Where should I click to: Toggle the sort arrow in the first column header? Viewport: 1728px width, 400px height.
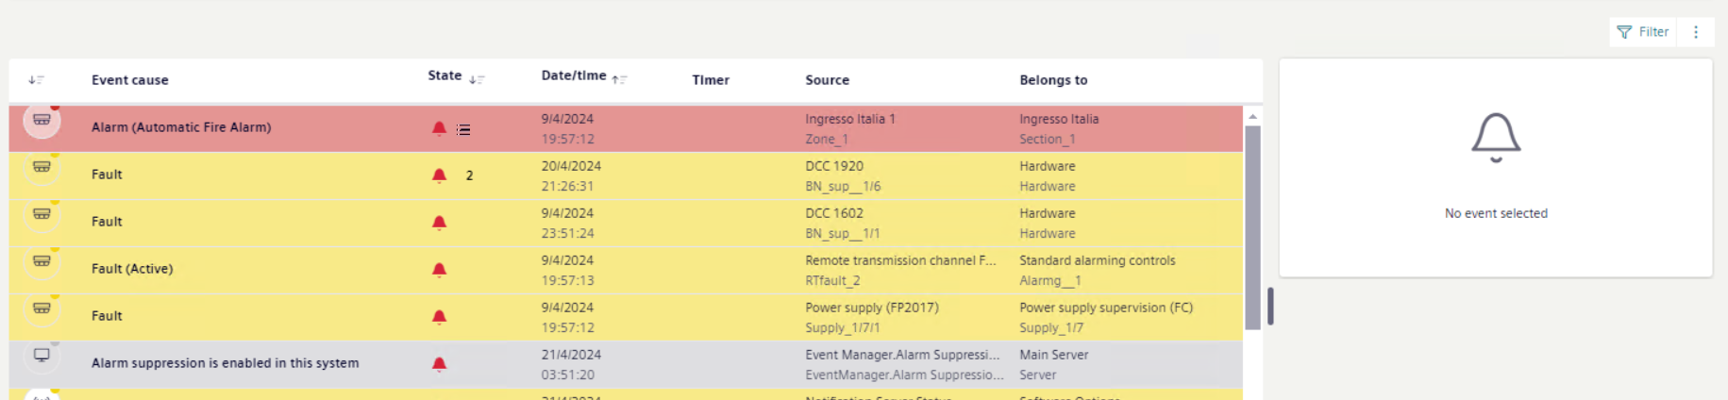click(x=36, y=80)
